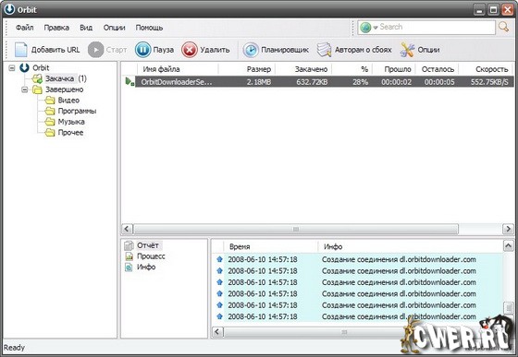Collapse the Завершено folder node
The height and width of the screenshot is (357, 518).
tap(24, 89)
